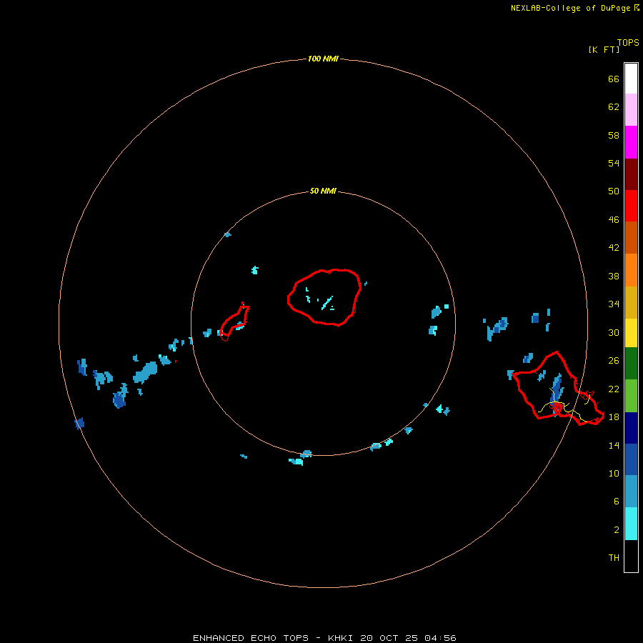Click the NEXLAB-College of DuPage credit
The image size is (643, 643).
tap(575, 8)
